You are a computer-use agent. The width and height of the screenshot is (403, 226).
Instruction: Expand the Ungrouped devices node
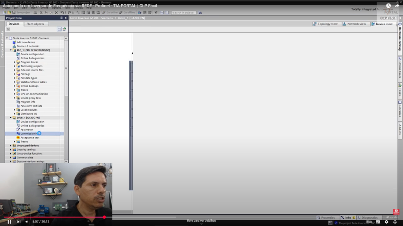tap(11, 146)
